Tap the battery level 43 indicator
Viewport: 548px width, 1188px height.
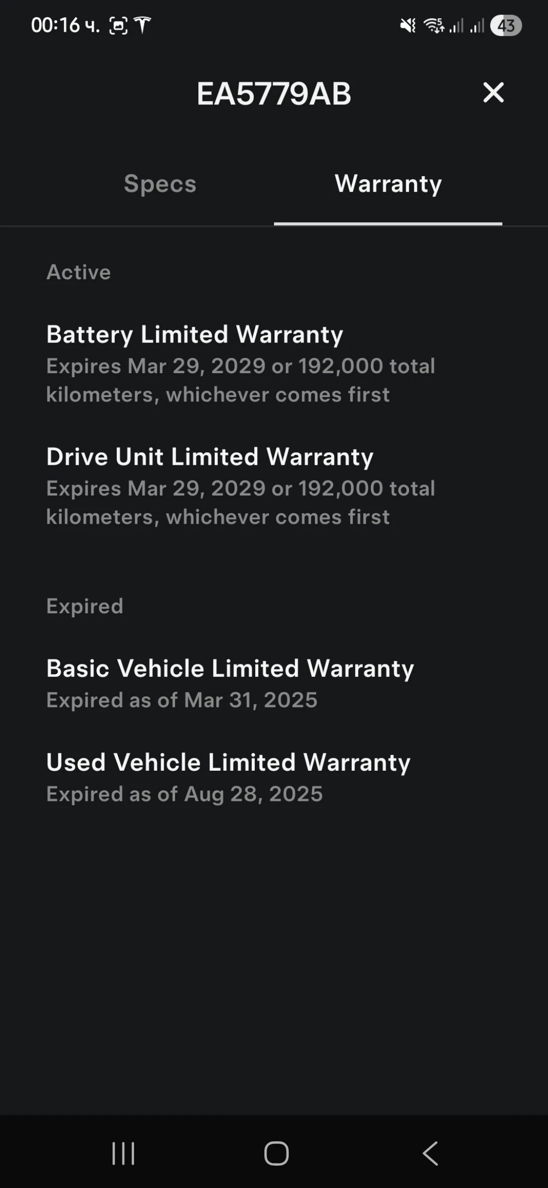coord(505,25)
